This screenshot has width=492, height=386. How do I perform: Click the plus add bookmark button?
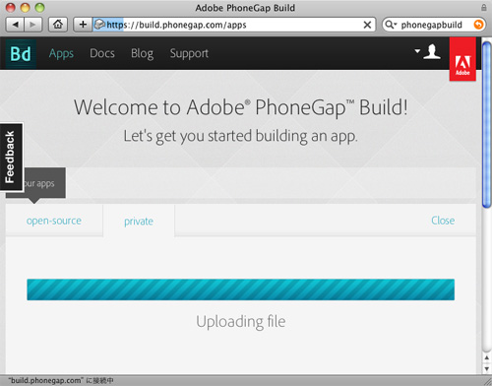click(x=83, y=25)
